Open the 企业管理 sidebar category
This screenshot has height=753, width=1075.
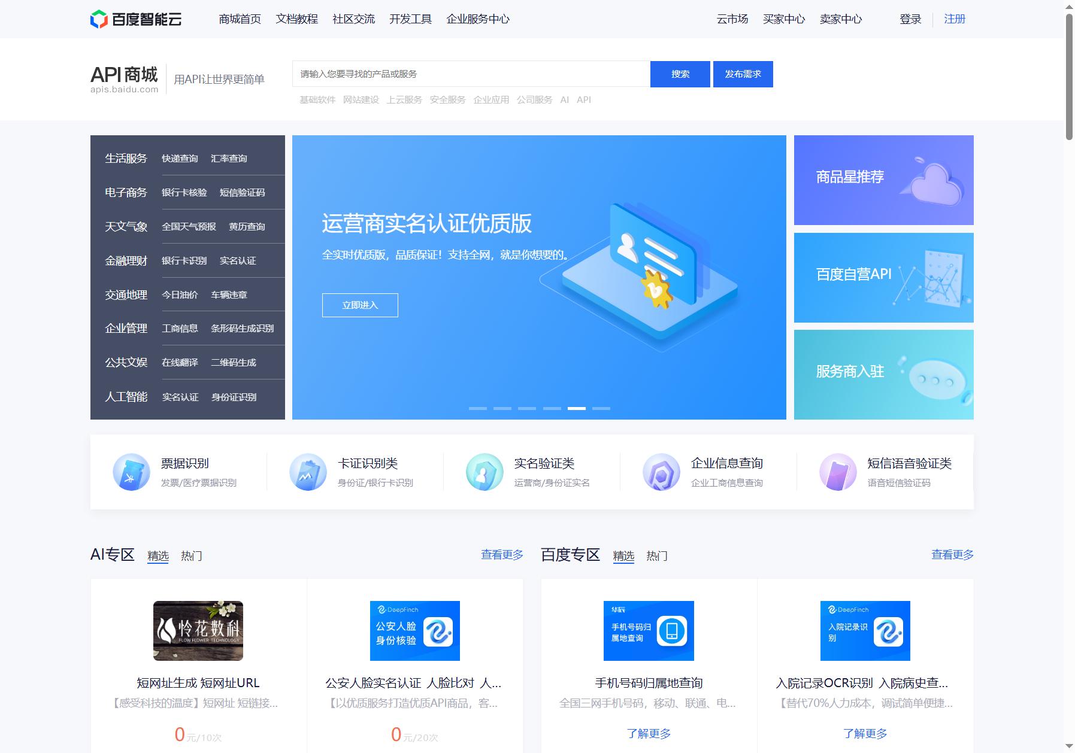[126, 329]
